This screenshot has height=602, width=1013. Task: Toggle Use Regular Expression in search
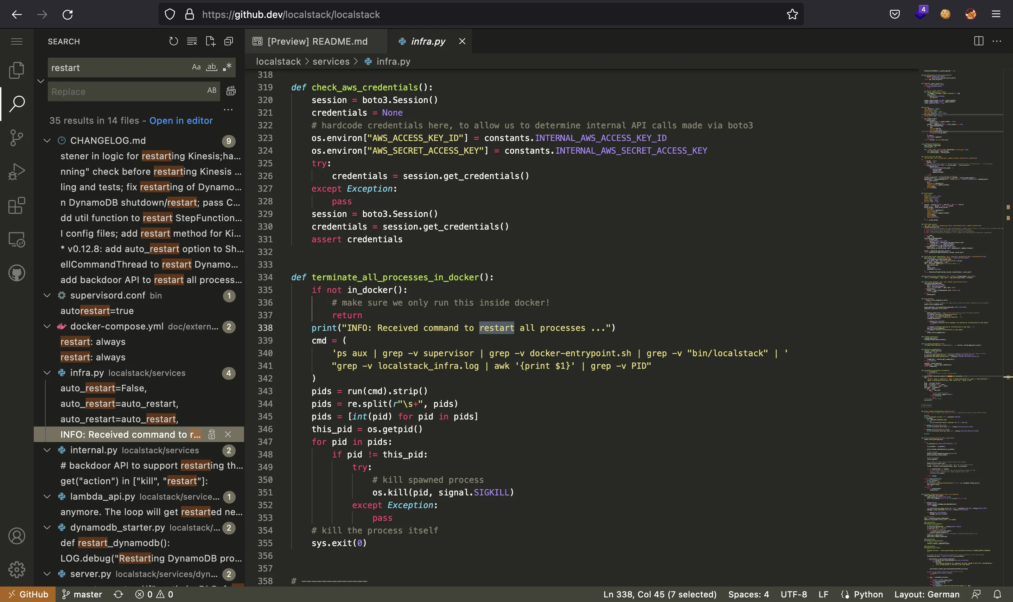tap(227, 67)
